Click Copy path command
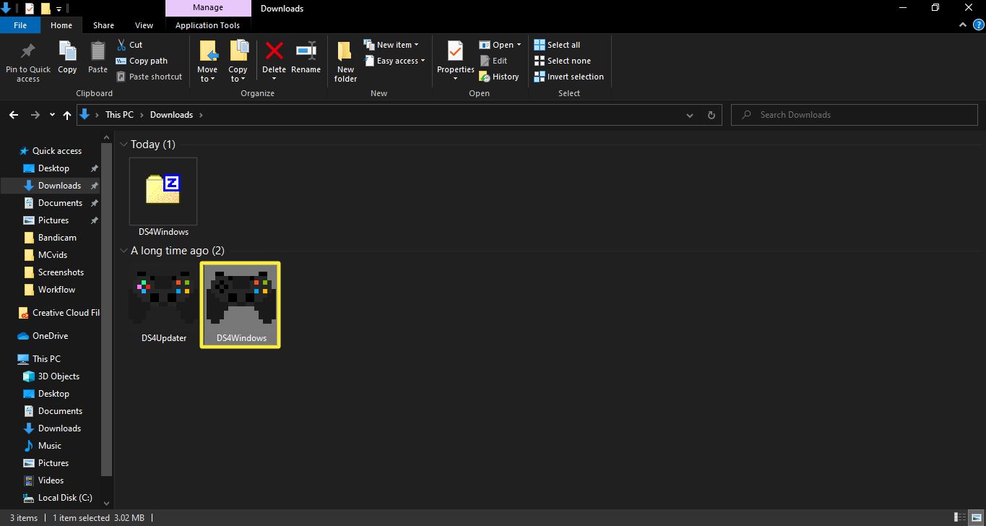986x526 pixels. pyautogui.click(x=142, y=61)
